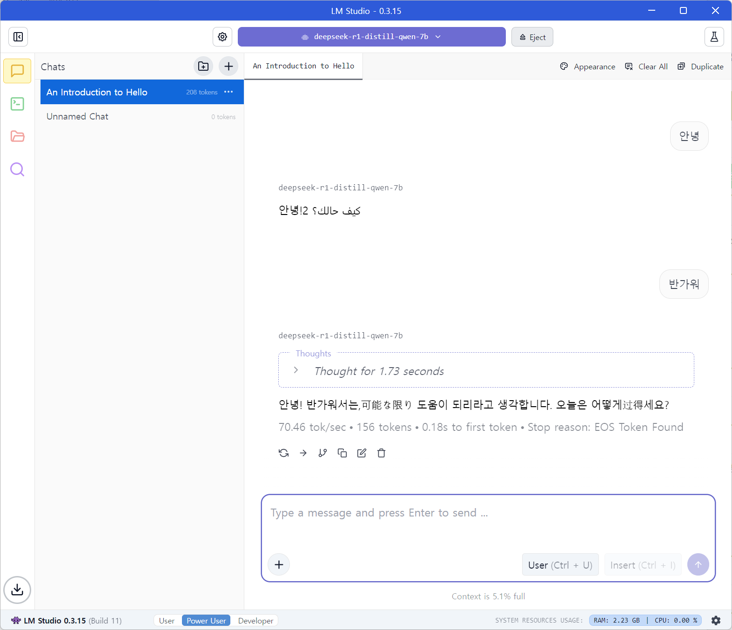Copy the assistant message
The height and width of the screenshot is (630, 732).
[x=342, y=453]
